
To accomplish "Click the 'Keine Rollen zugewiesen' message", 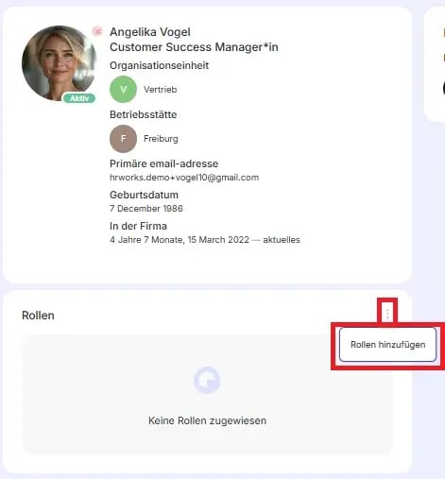I will pos(207,420).
